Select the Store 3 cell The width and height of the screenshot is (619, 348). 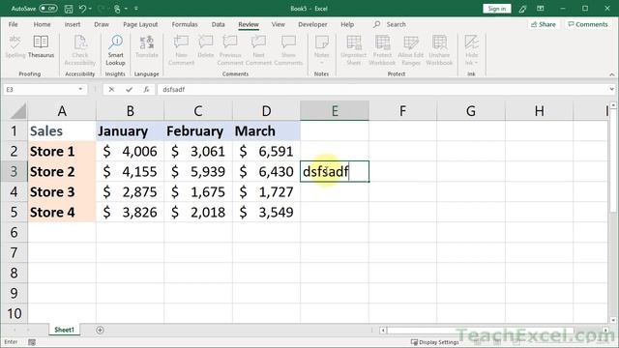[x=62, y=191]
